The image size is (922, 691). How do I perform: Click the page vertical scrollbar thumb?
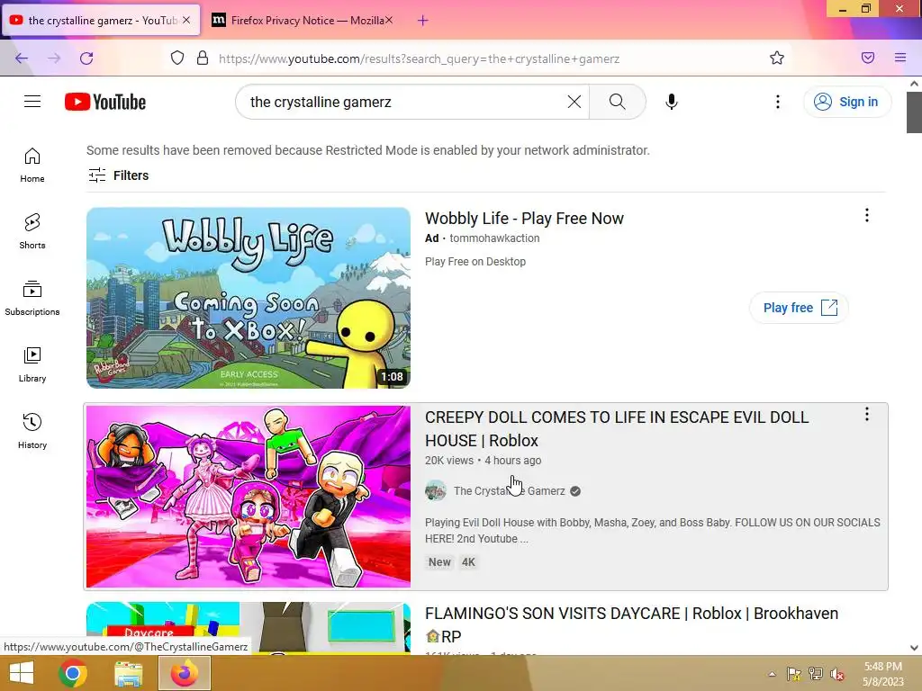tap(914, 112)
